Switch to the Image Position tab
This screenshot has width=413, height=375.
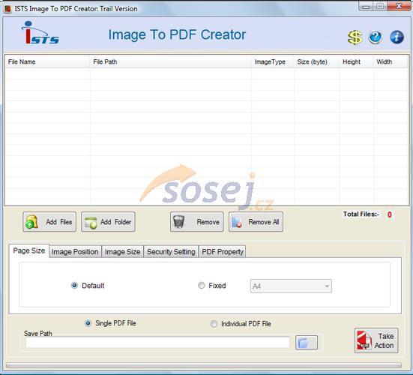point(75,252)
